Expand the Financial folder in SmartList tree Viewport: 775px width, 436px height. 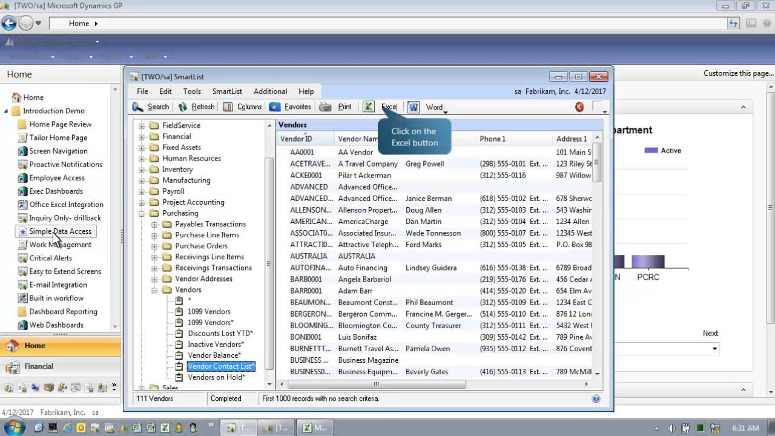[142, 137]
